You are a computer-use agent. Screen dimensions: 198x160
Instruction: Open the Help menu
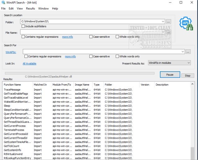(x=55, y=9)
